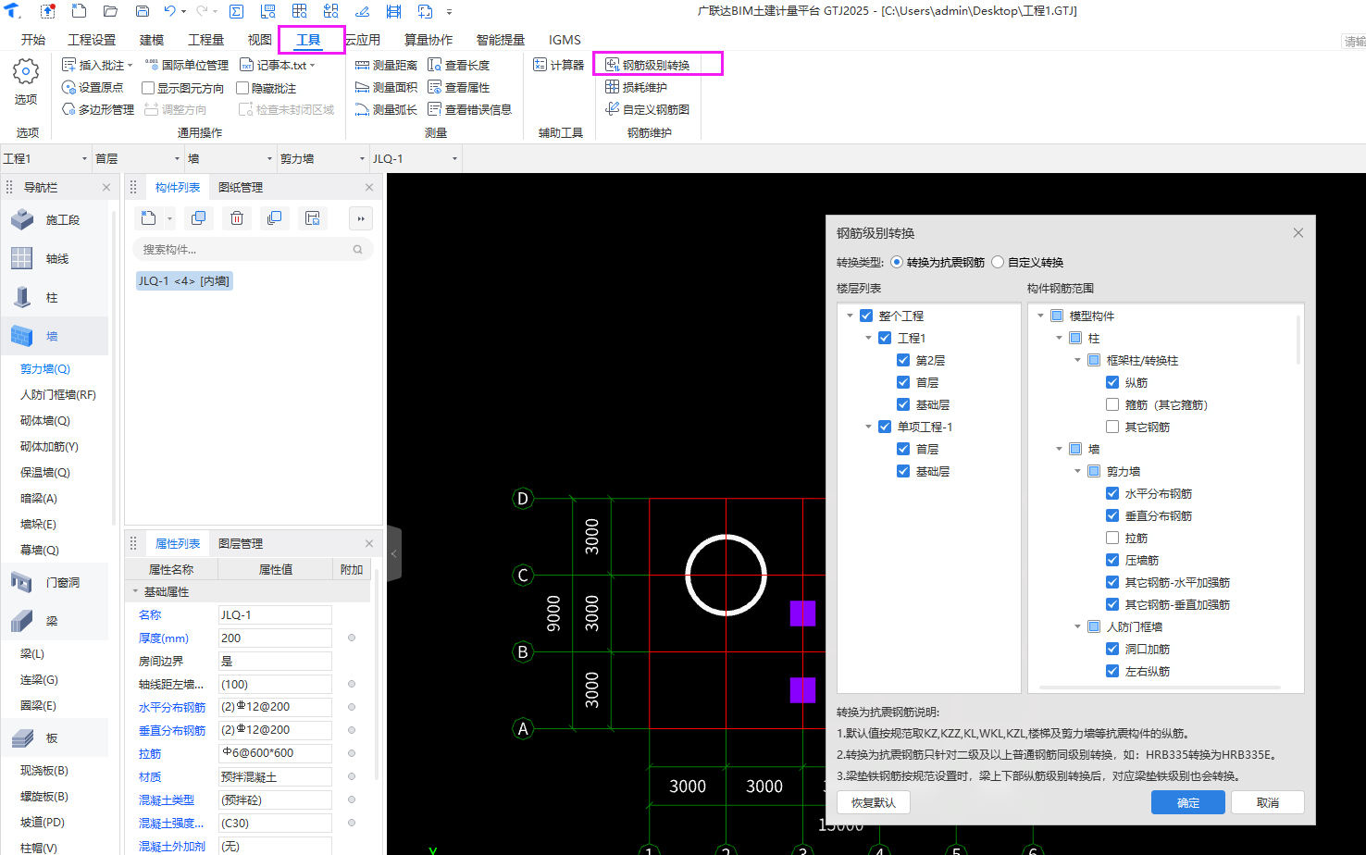The height and width of the screenshot is (855, 1366).
Task: Open 多边形管理 tool
Action: click(x=98, y=109)
